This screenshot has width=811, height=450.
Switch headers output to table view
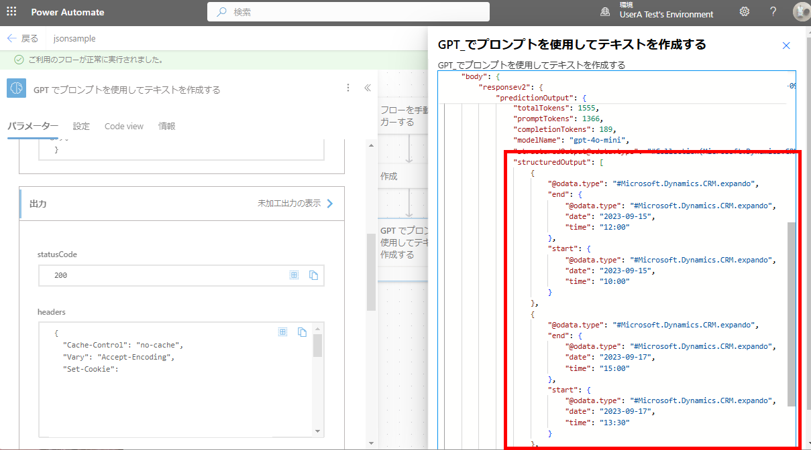(282, 331)
